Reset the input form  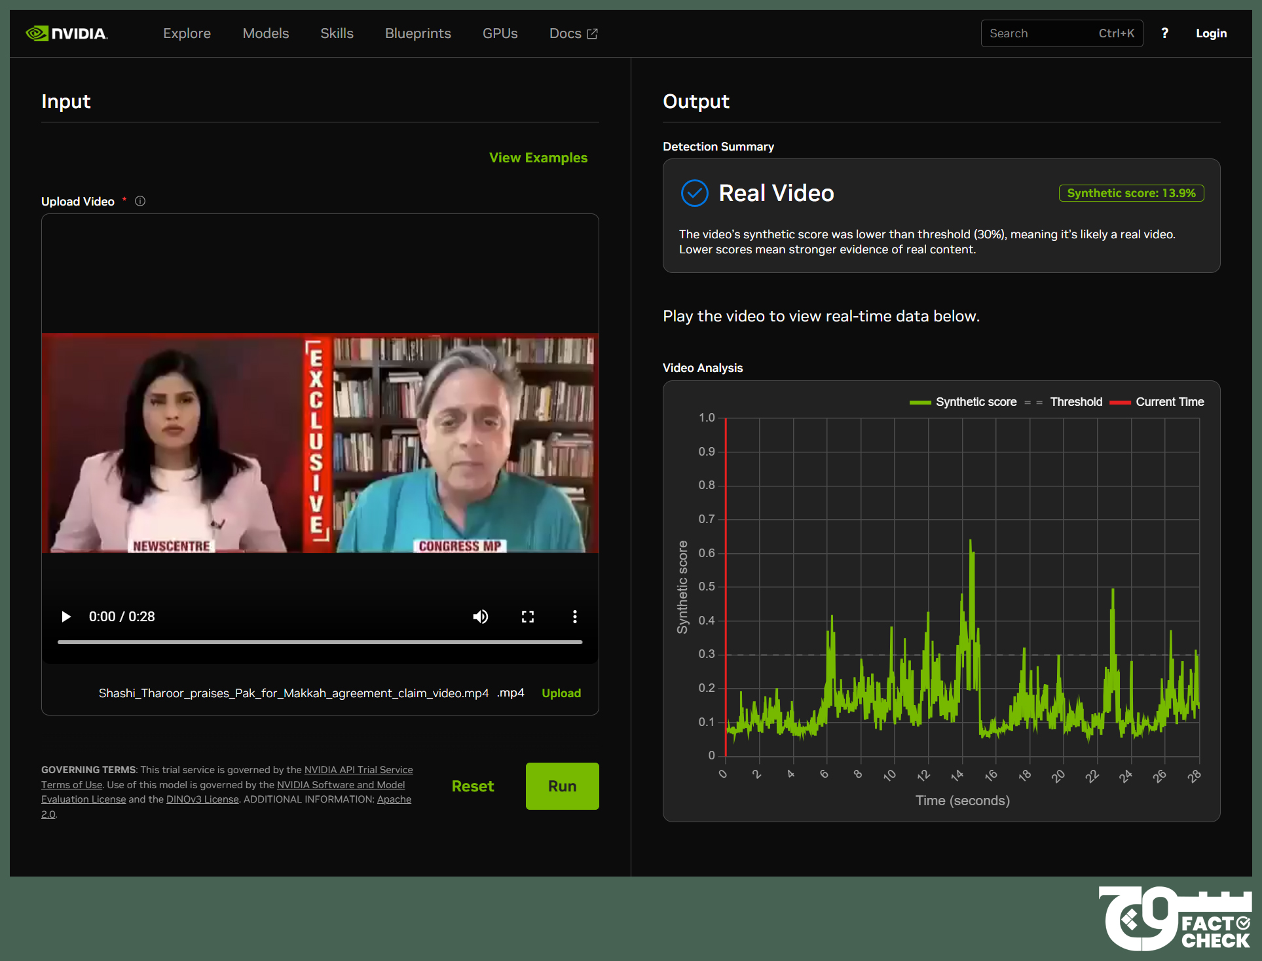pos(473,786)
